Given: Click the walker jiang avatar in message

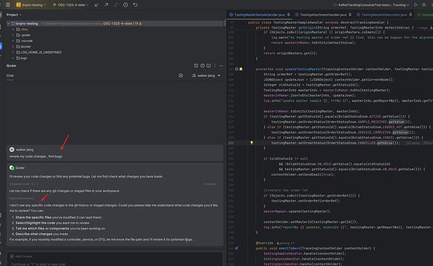Looking at the screenshot, I should click(12, 150).
